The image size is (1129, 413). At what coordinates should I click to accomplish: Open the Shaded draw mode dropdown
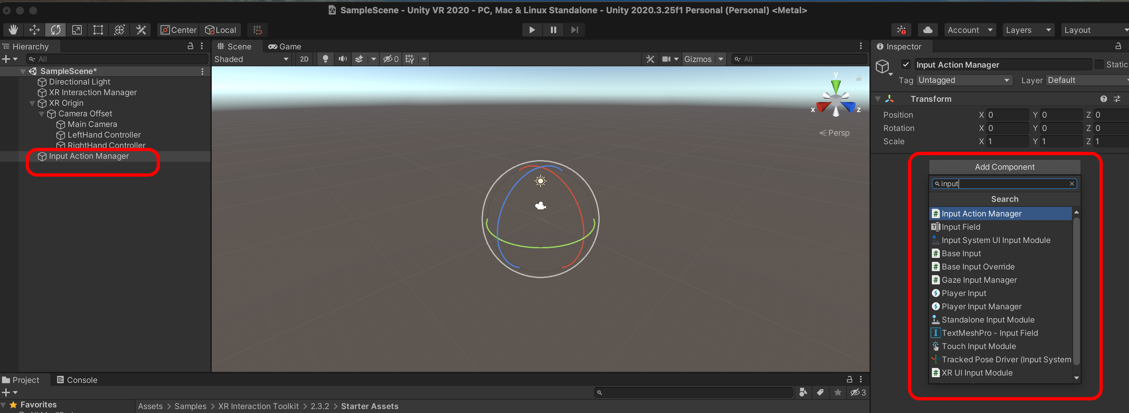point(251,59)
